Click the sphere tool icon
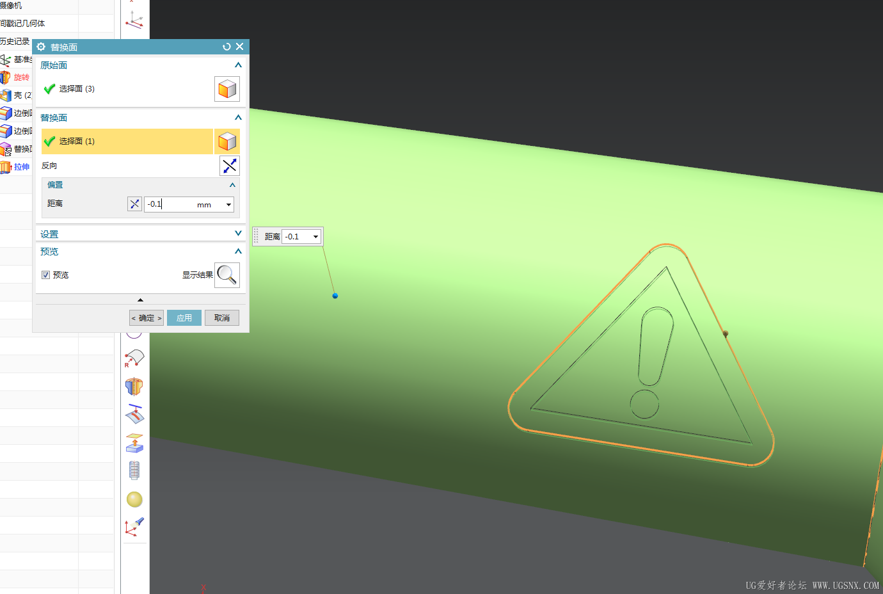Screen dimensions: 883x594 click(x=134, y=499)
